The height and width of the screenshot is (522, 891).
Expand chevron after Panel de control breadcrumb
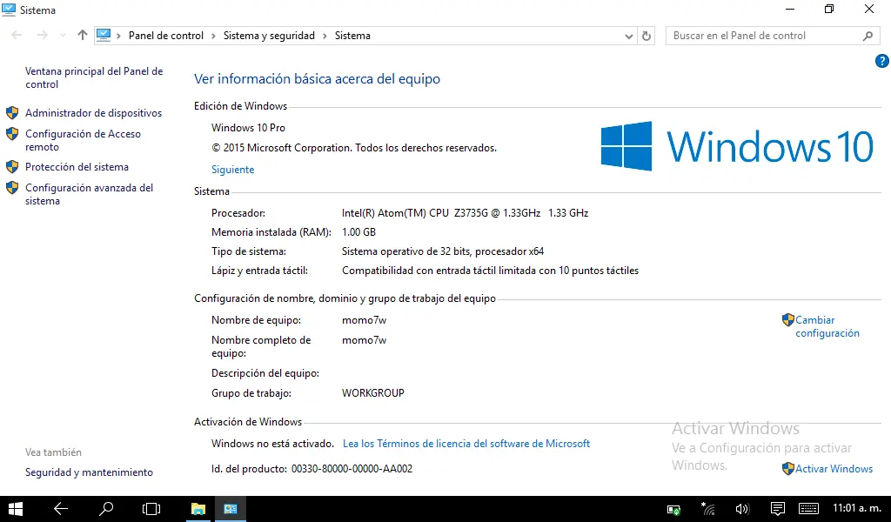click(x=213, y=36)
